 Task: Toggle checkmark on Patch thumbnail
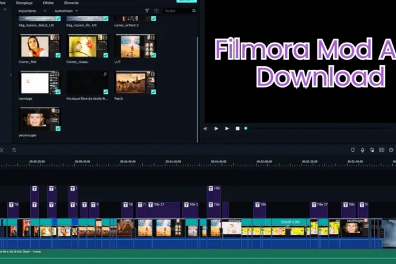click(x=153, y=92)
